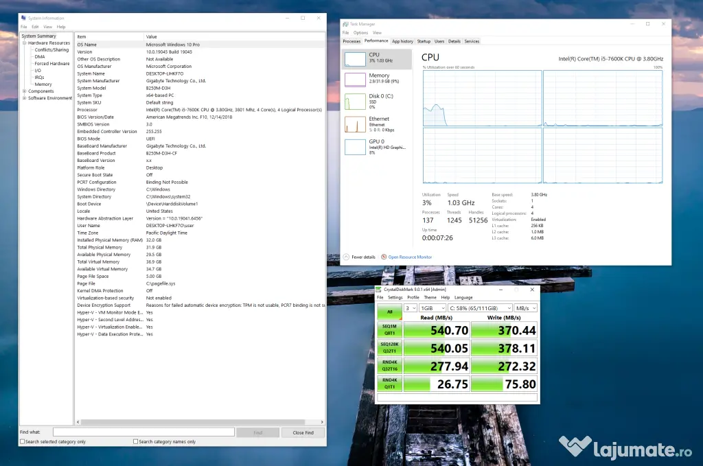The height and width of the screenshot is (466, 703).
Task: Start the SEQ128K Q32T1 test
Action: (389, 348)
